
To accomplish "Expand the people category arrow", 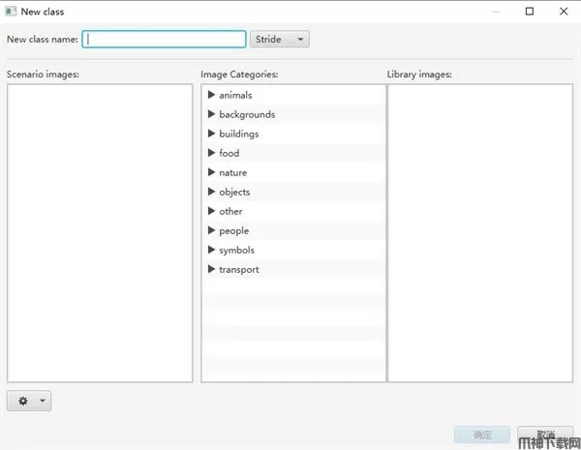I will [211, 230].
